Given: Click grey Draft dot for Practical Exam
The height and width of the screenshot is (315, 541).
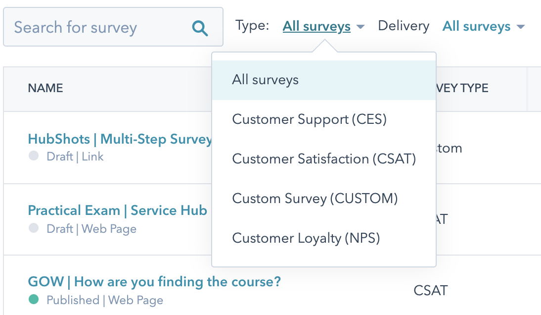Looking at the screenshot, I should 34,228.
